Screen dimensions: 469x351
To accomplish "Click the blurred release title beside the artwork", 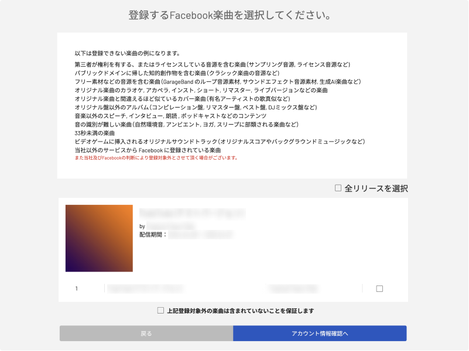I will coord(191,212).
